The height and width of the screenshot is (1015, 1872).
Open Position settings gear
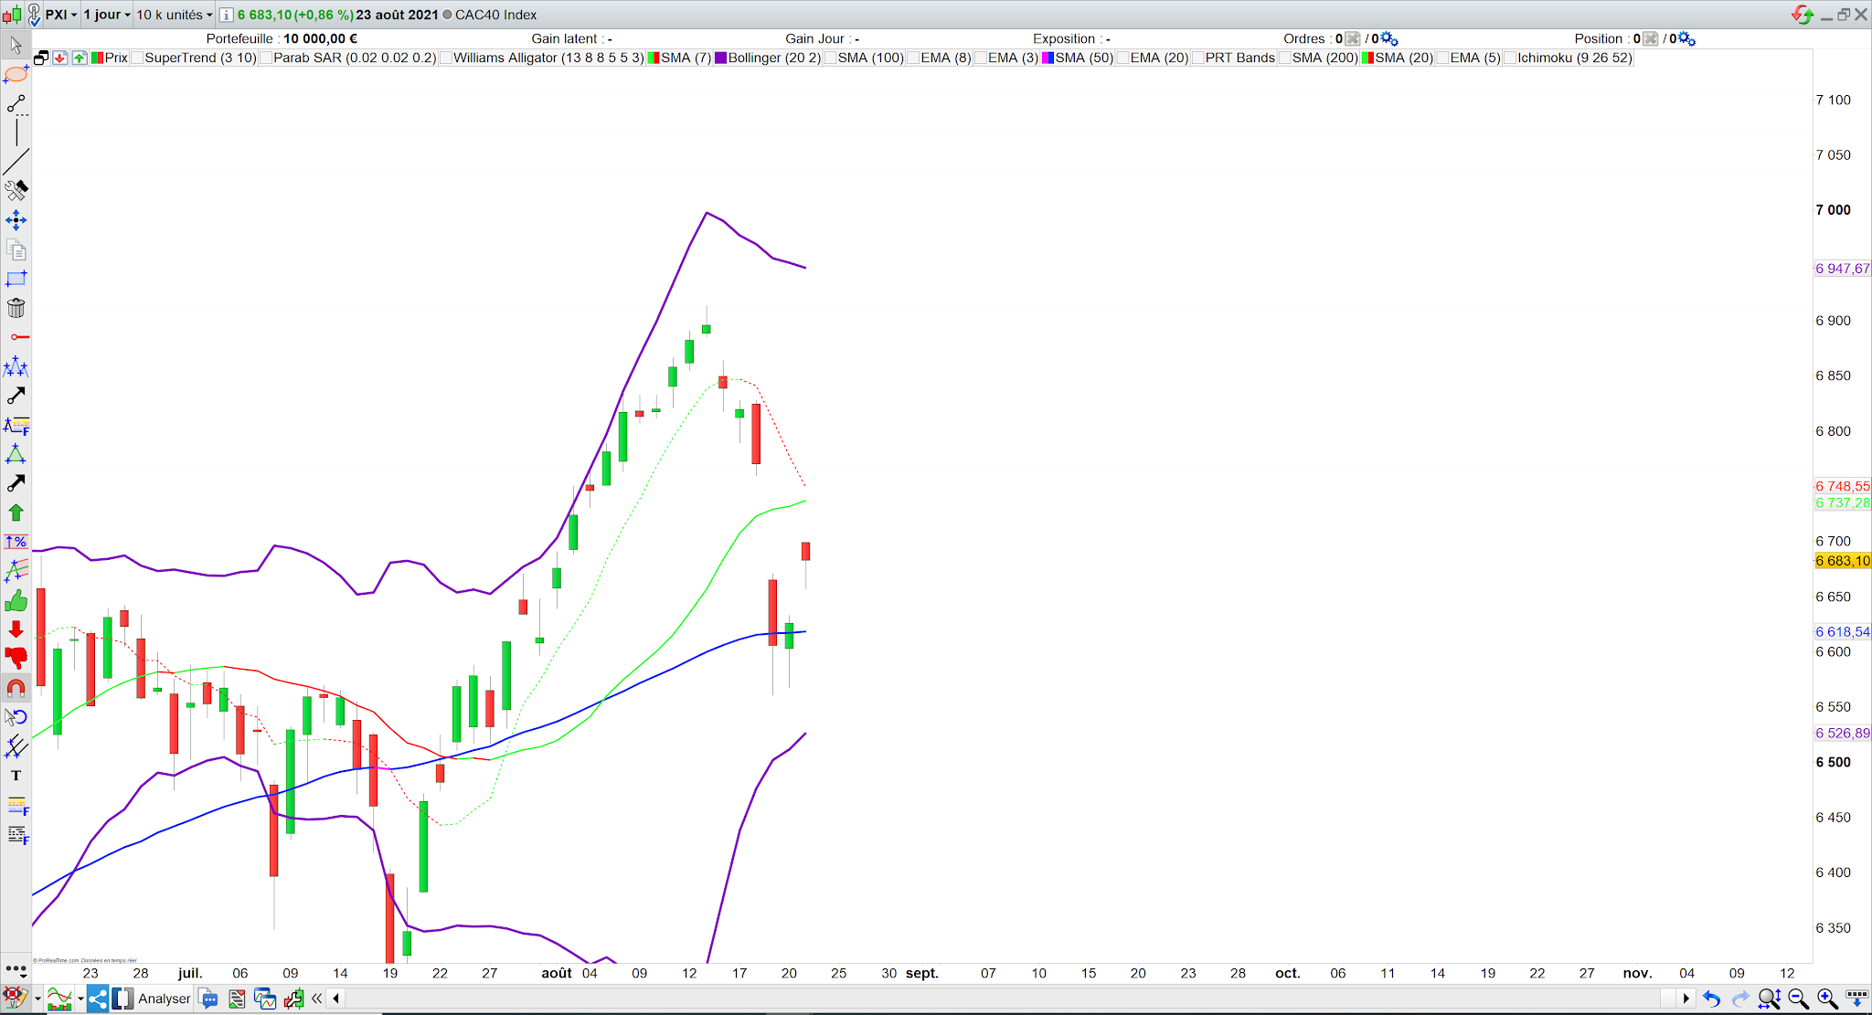[1687, 38]
